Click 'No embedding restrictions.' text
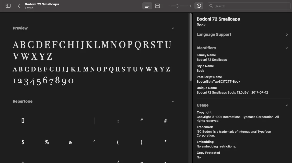 (x=216, y=146)
